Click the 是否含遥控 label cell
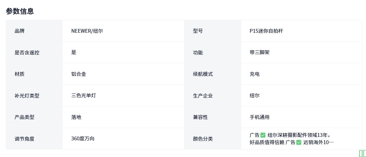Viewport: 366px width, 157px height. pos(27,53)
